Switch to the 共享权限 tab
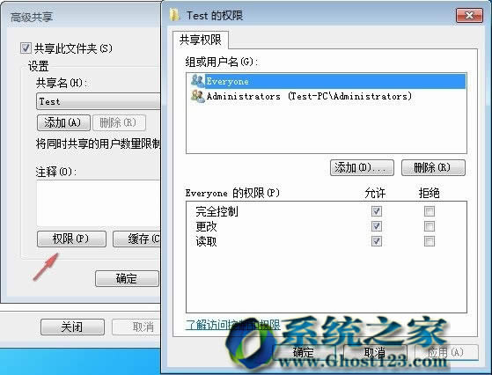The width and height of the screenshot is (492, 375). [200, 40]
